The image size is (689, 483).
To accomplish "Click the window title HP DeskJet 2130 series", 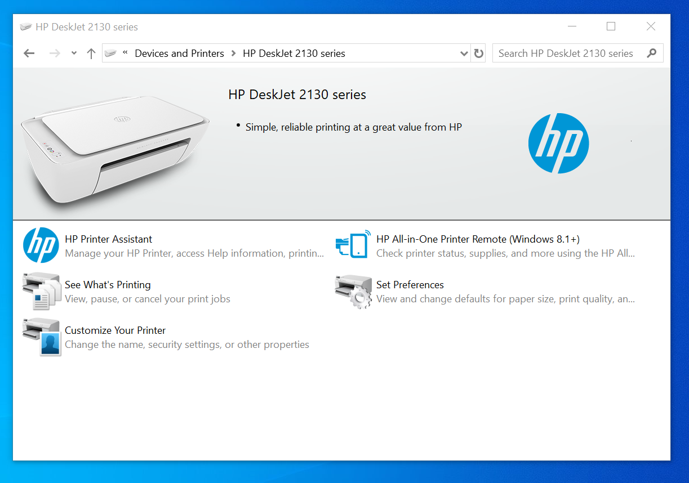I will tap(87, 27).
